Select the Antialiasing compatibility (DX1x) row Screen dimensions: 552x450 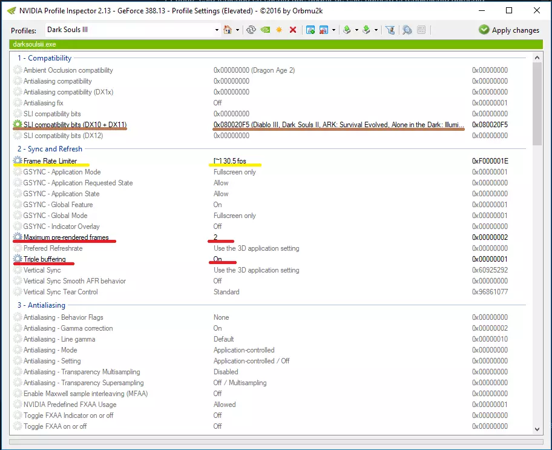point(270,92)
